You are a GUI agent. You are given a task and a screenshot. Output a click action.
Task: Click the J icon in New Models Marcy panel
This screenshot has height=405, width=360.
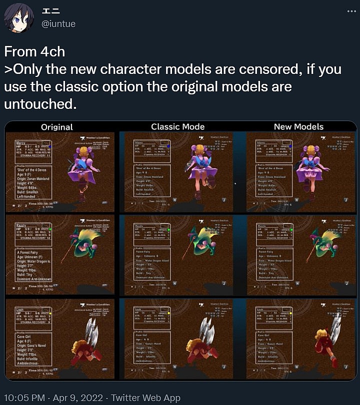click(346, 200)
